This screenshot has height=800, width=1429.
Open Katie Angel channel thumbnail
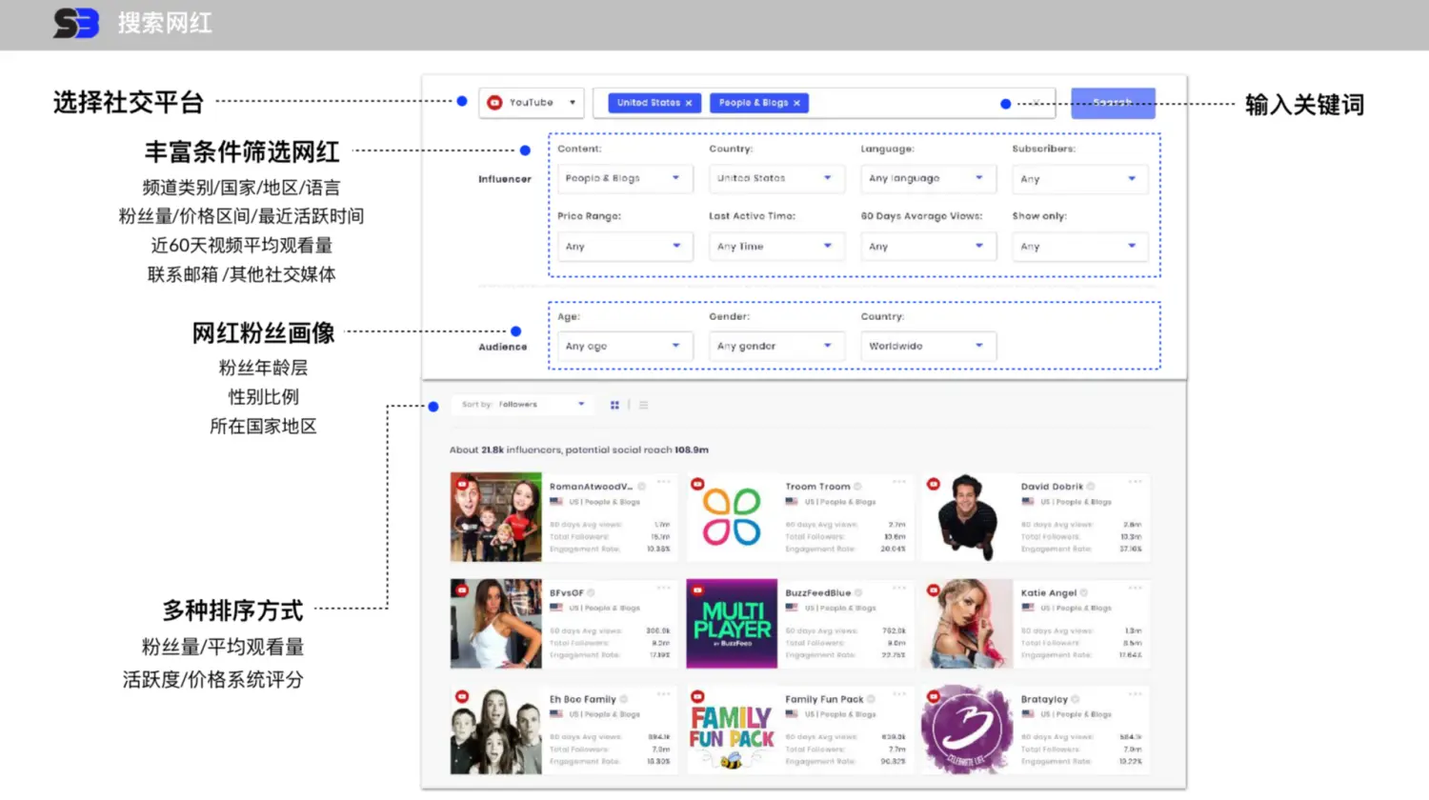click(x=967, y=624)
